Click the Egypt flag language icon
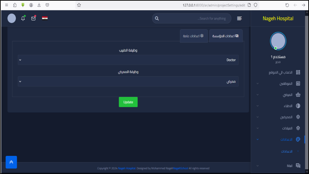The height and width of the screenshot is (174, 309). pyautogui.click(x=45, y=18)
